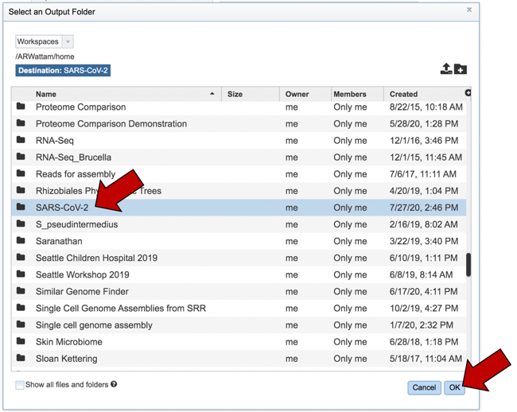This screenshot has height=412, width=517.
Task: Click folder icon of RNA-Seq row
Action: (x=21, y=141)
